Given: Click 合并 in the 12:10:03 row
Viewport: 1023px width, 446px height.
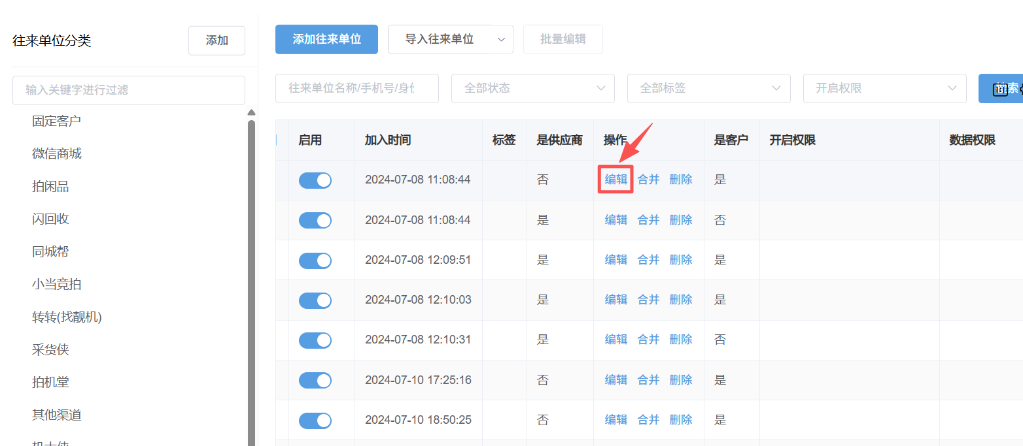Looking at the screenshot, I should [x=648, y=300].
